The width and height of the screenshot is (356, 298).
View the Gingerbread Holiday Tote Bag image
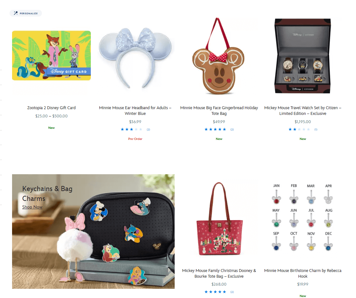click(x=219, y=56)
